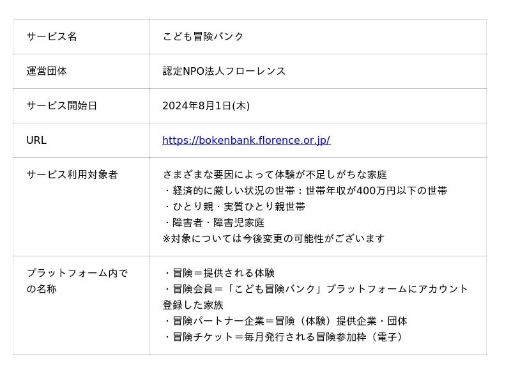Click the サービス開始日 label
This screenshot has height=374, width=511.
(x=61, y=105)
